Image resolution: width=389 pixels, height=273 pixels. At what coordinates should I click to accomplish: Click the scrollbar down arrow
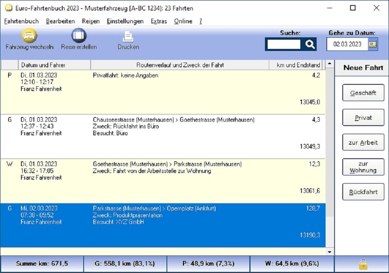(329, 252)
